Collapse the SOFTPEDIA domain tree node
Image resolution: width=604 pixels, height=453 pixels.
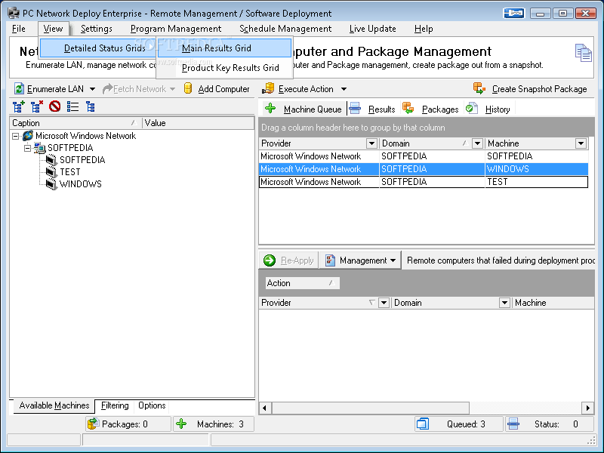[x=27, y=148]
